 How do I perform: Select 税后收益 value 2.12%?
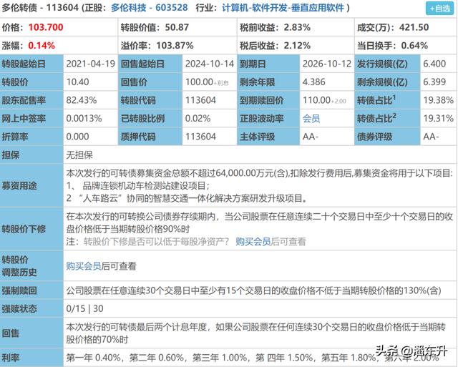point(297,46)
